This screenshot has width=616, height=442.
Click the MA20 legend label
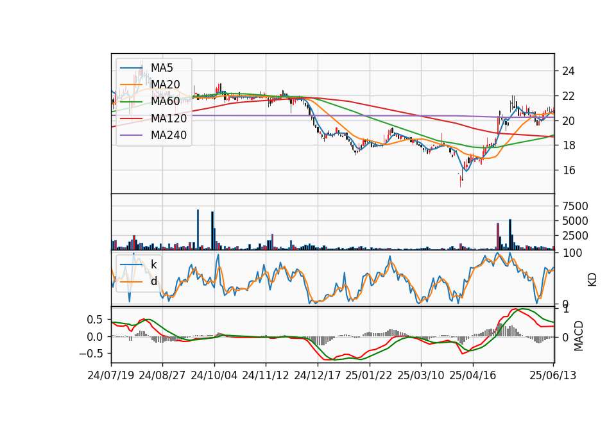(x=166, y=85)
